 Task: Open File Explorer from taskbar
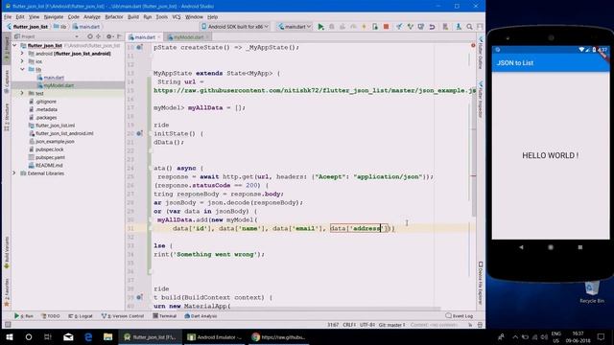107,336
